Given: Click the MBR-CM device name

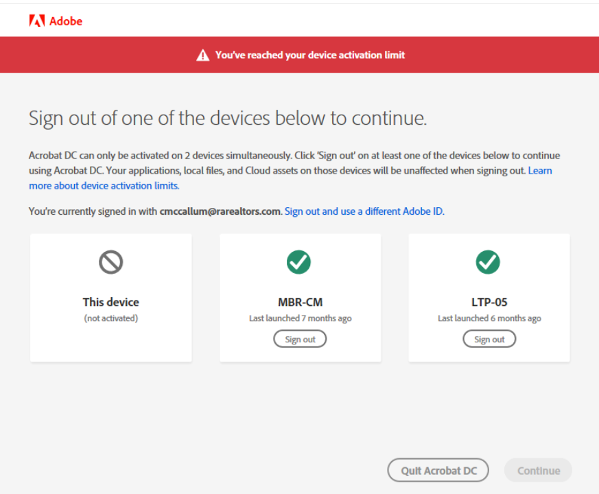Looking at the screenshot, I should pyautogui.click(x=300, y=302).
